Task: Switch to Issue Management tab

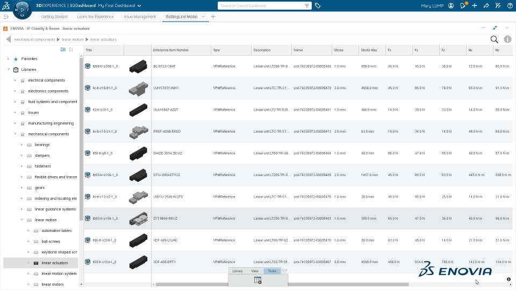Action: pyautogui.click(x=140, y=17)
